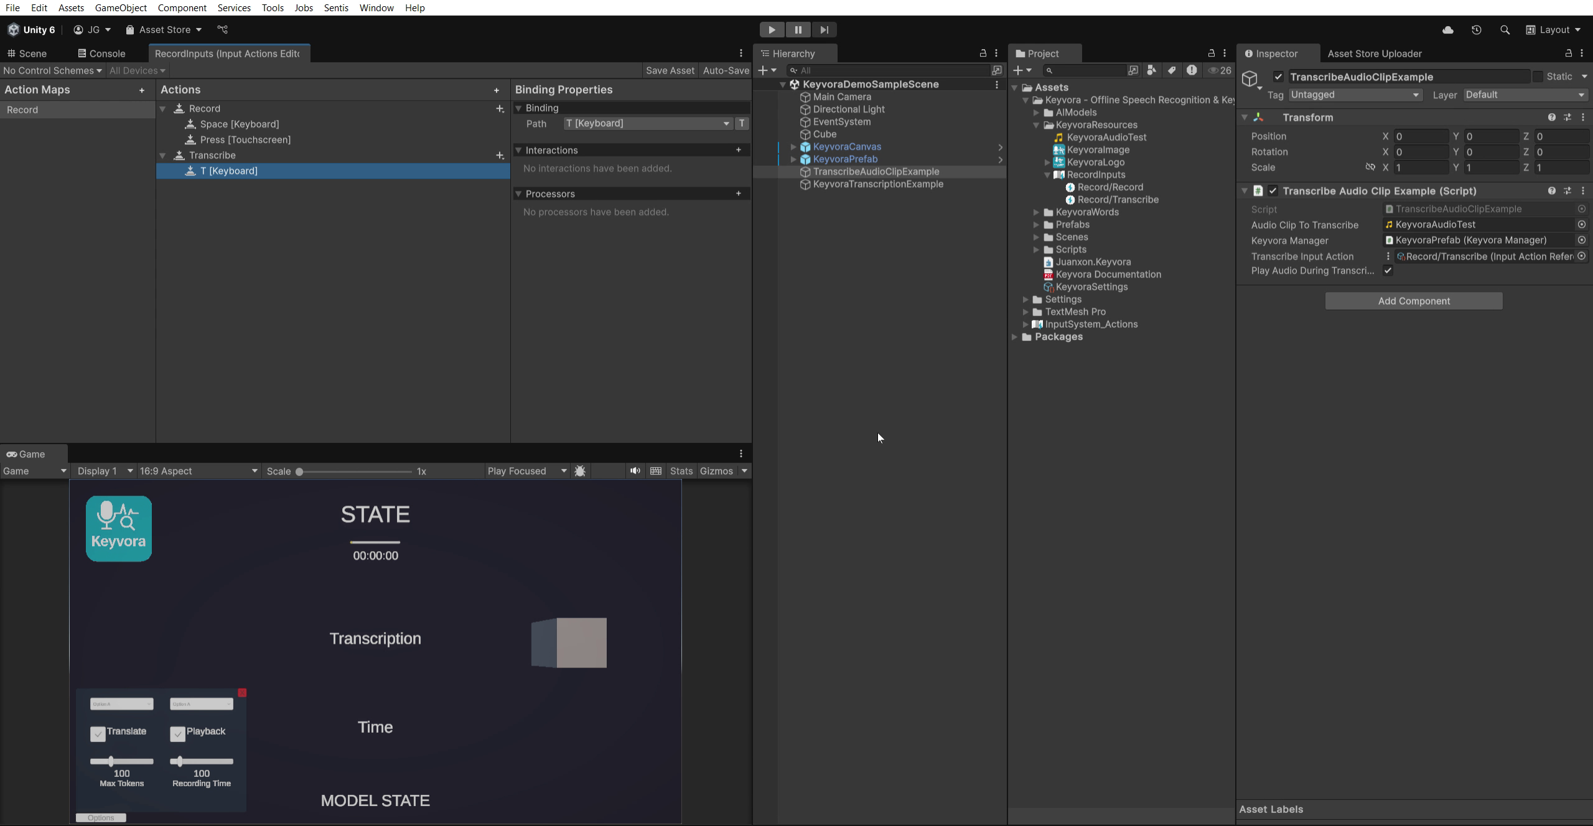The image size is (1593, 826).
Task: Click Search by Type icon in Project
Action: [1151, 70]
